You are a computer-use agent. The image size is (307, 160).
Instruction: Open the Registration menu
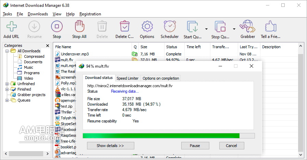click(x=90, y=14)
